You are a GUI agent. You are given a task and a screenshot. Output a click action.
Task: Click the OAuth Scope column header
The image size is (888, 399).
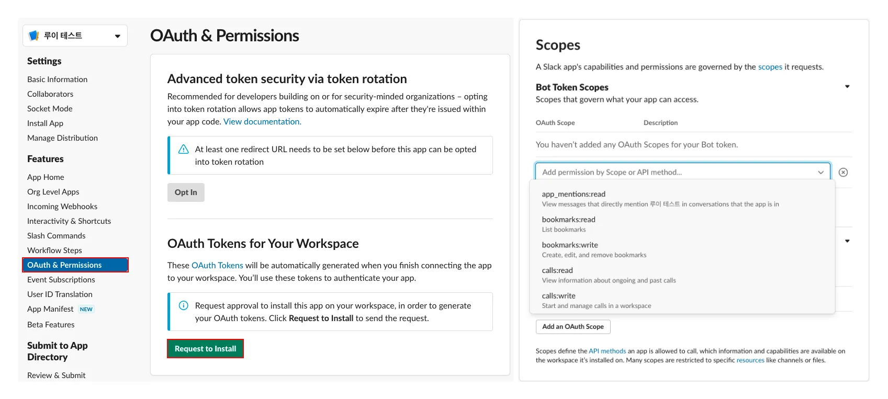click(555, 123)
